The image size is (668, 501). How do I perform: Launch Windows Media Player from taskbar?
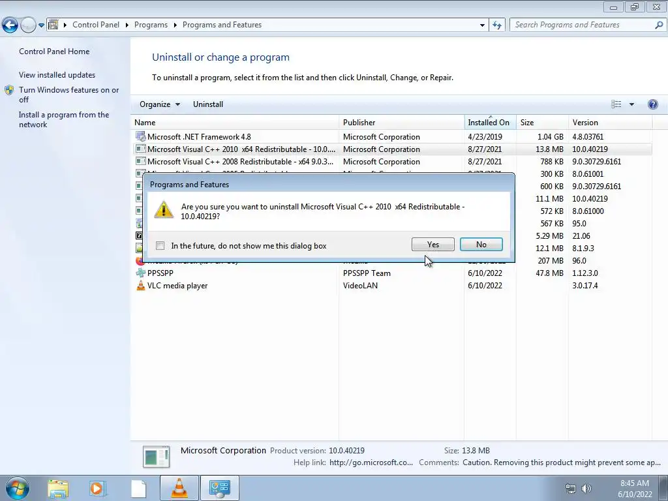pos(97,489)
